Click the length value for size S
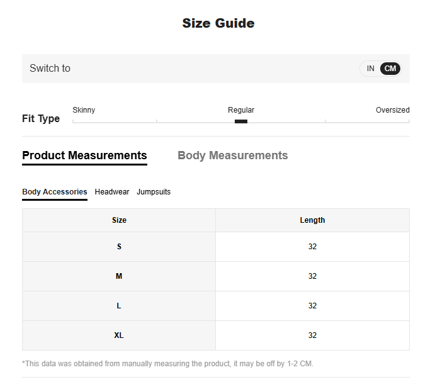This screenshot has width=428, height=382. point(312,247)
